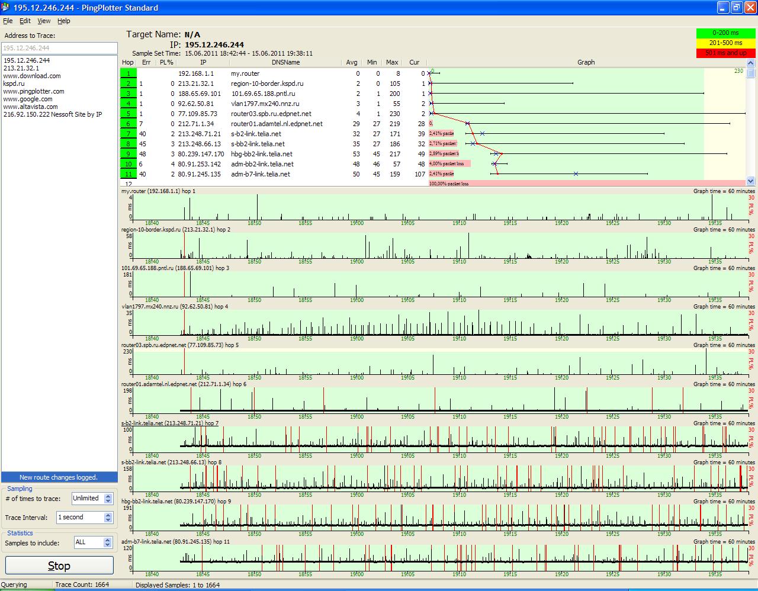
Task: Click the DNSName column header
Action: [286, 62]
